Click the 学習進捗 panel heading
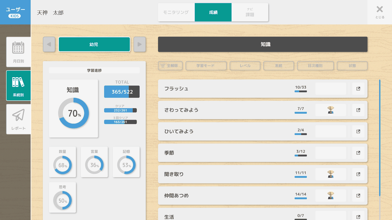Screen dimensions: 392x220 [94, 70]
